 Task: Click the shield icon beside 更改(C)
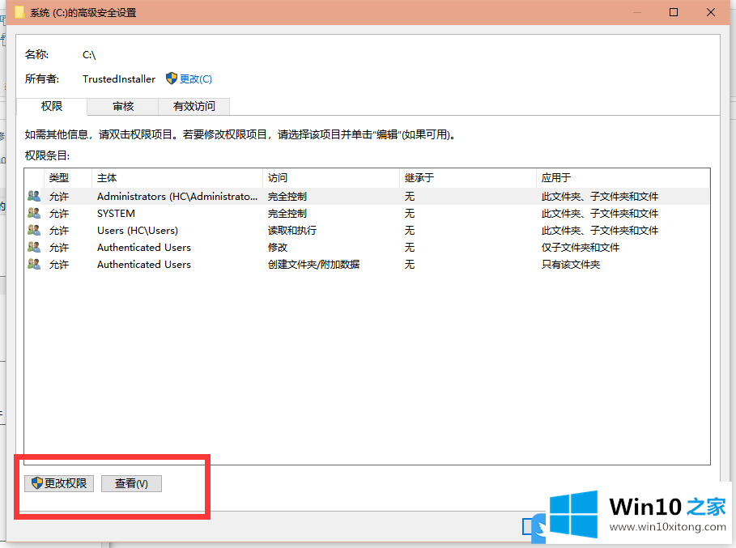(172, 79)
